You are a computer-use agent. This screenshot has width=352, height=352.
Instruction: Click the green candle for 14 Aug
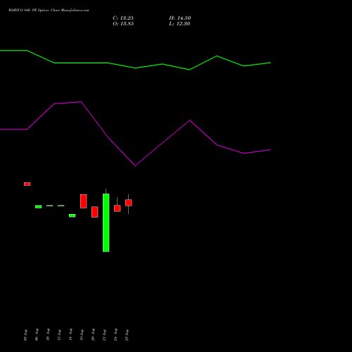73,215
